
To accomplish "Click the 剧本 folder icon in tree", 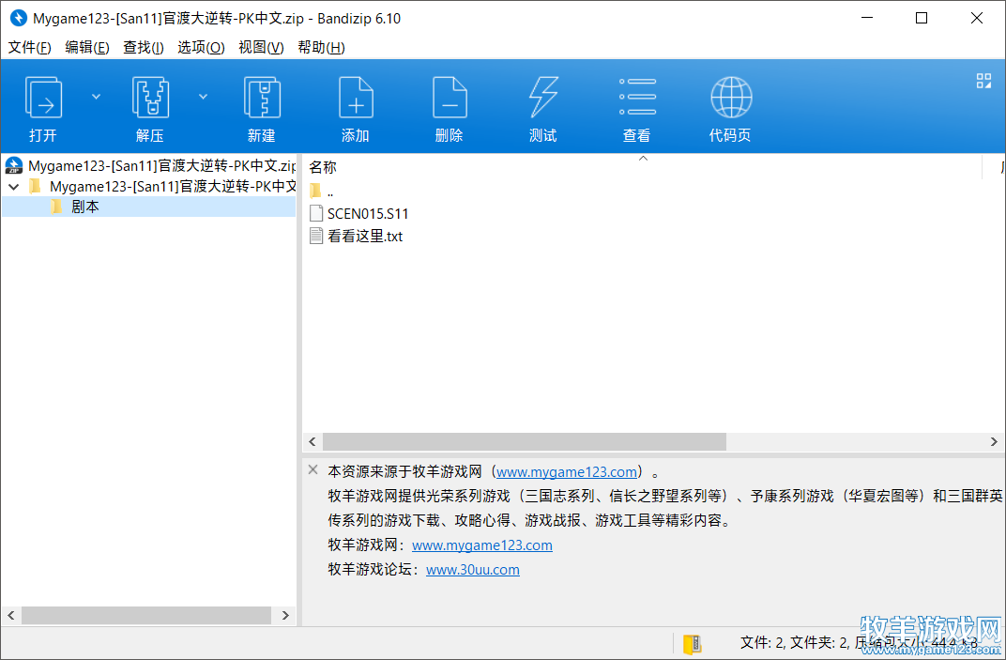I will tap(56, 207).
